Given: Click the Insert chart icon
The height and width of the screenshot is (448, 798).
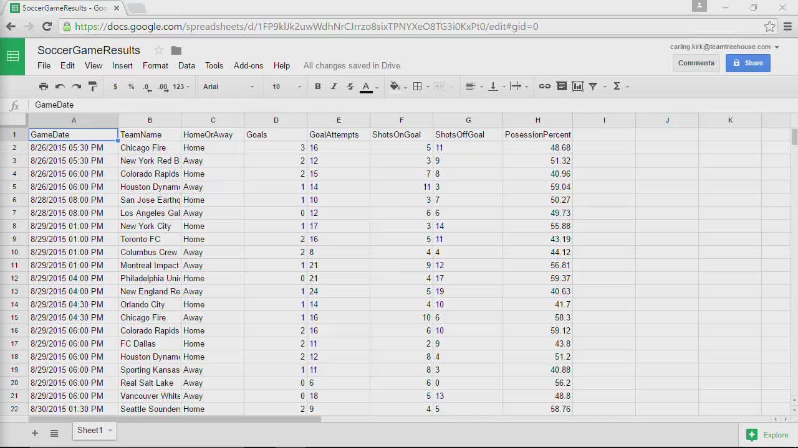Looking at the screenshot, I should click(577, 86).
